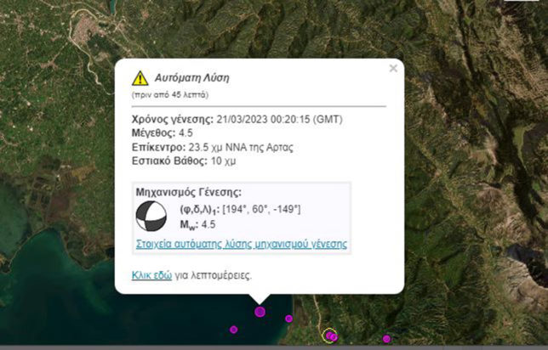
Task: Click the πριν από 45 λεπτά timestamp
Action: pos(169,94)
